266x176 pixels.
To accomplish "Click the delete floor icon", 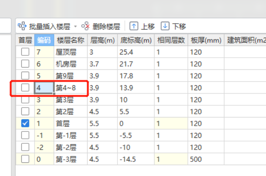I will pyautogui.click(x=85, y=26).
